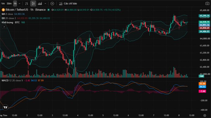Select the Khối lượng BTC volume legend
Screen dimensions: 211x118
coord(11,22)
